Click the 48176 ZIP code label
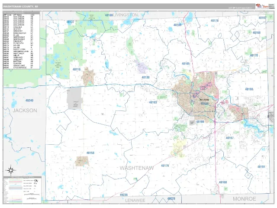277x208 pixels. pyautogui.click(x=165, y=166)
